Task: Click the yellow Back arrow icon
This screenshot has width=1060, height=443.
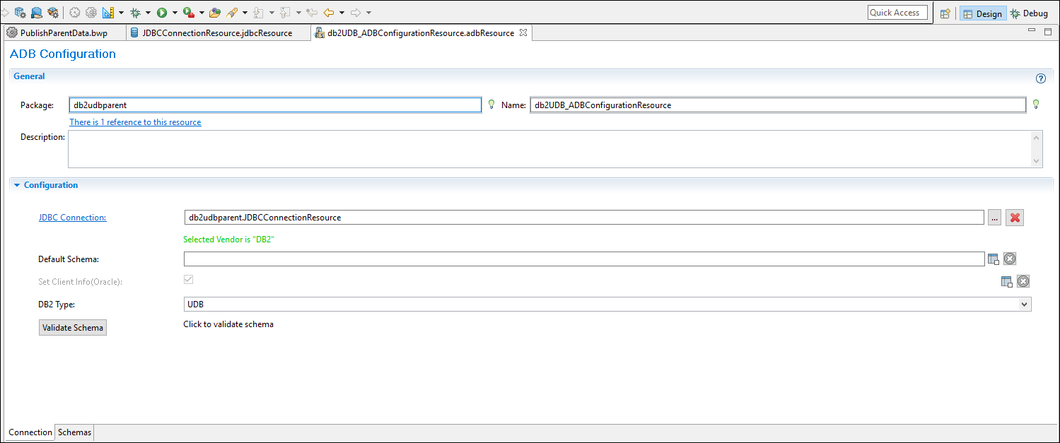Action: click(328, 12)
